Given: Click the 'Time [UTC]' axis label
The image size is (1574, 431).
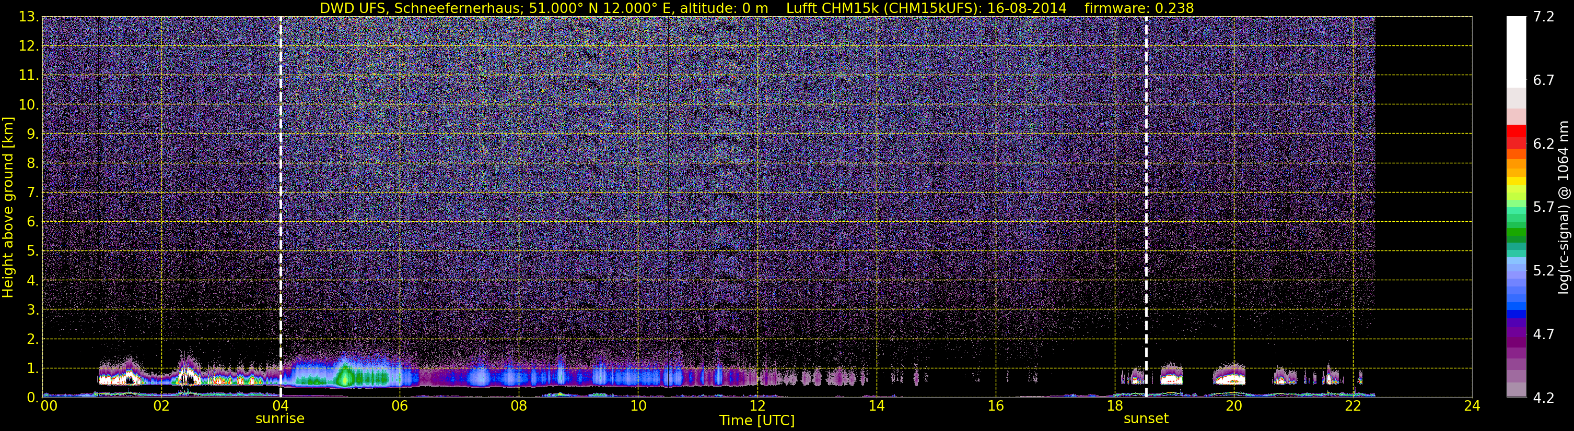Looking at the screenshot, I should point(757,421).
